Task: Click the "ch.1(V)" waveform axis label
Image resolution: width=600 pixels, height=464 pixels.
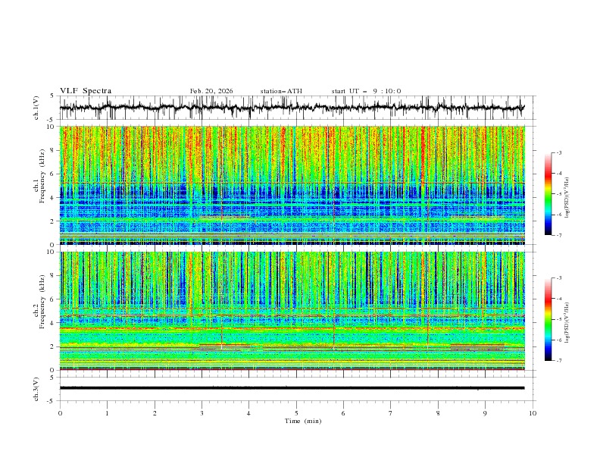Action: [x=36, y=108]
